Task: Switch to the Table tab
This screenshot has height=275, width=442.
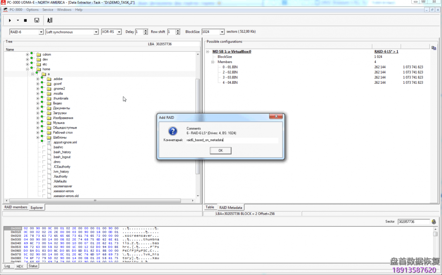Action: pyautogui.click(x=210, y=207)
